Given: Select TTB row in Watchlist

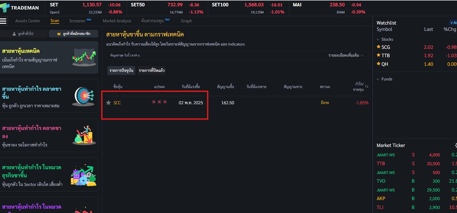Looking at the screenshot, I should point(416,55).
